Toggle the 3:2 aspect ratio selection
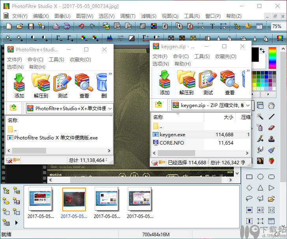The height and width of the screenshot is (239, 287). click(272, 210)
